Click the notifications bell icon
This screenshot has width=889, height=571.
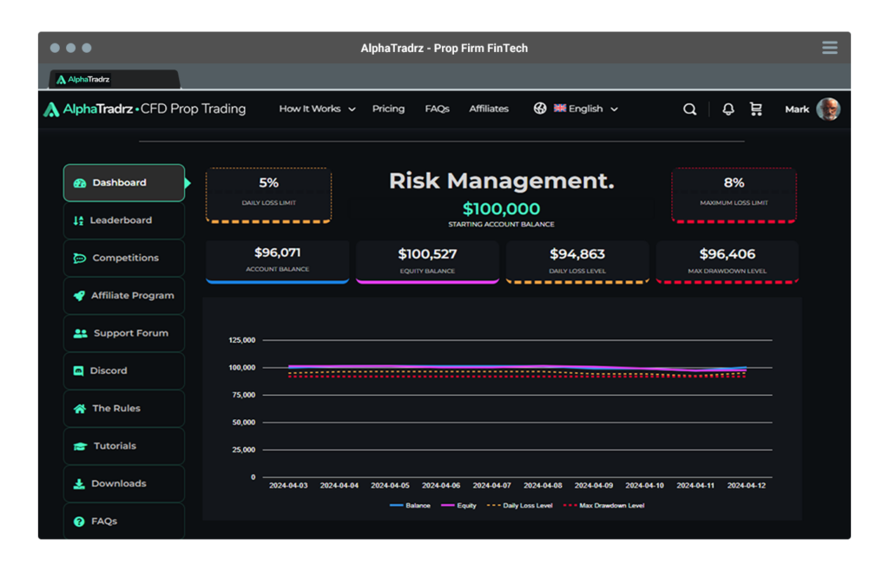(728, 108)
